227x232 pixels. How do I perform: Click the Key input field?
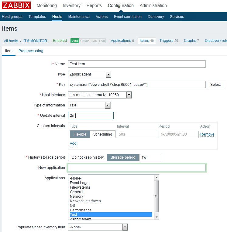tap(137, 85)
